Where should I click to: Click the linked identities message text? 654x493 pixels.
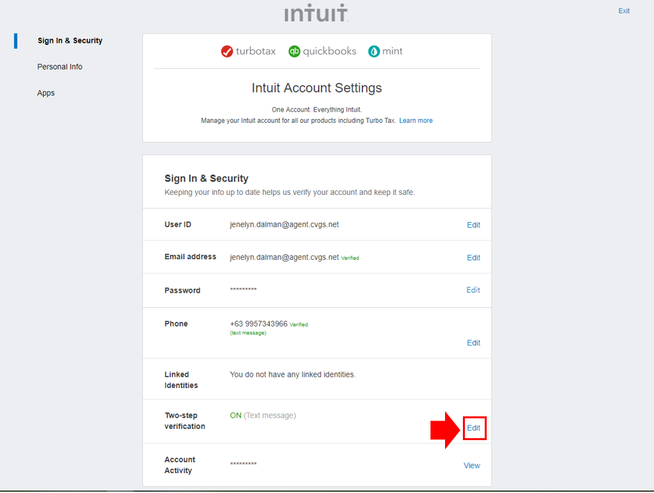coord(292,375)
